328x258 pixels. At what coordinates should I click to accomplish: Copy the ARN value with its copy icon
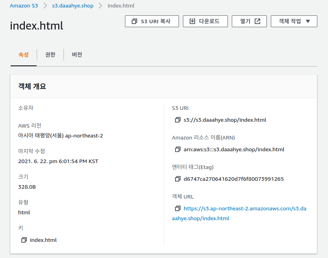pos(177,149)
